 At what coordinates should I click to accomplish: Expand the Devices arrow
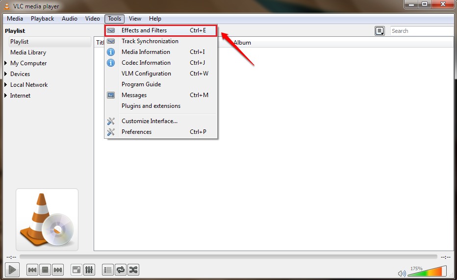(x=5, y=74)
